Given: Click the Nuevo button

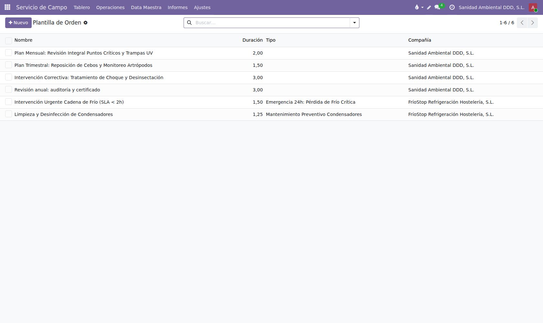Looking at the screenshot, I should 18,23.
